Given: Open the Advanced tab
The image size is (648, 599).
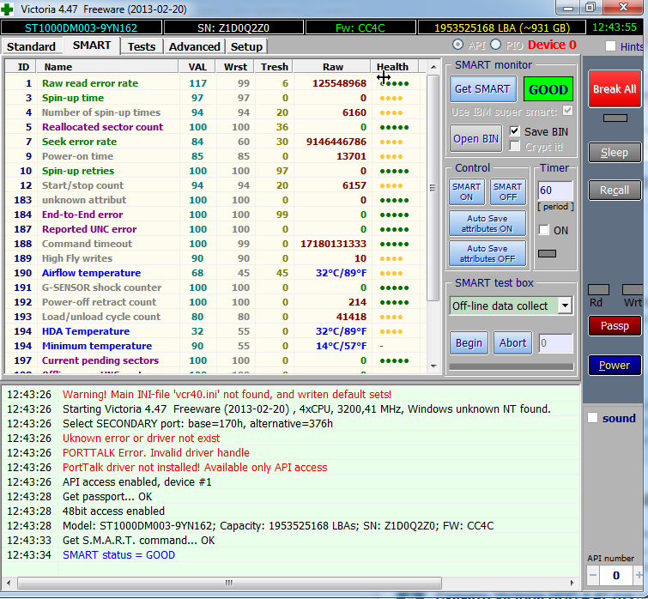Looking at the screenshot, I should 194,46.
